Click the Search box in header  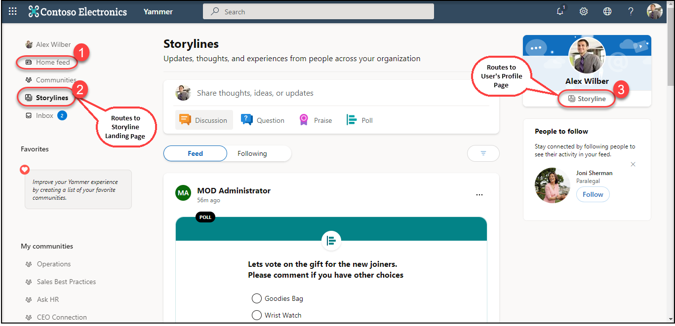(x=318, y=12)
